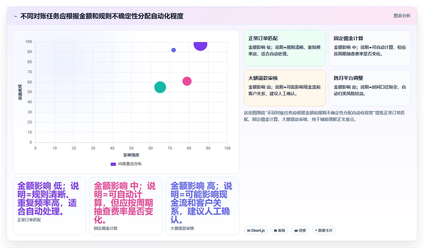Click the small indigo bubble on chart
This screenshot has width=424, height=248.
click(x=174, y=50)
